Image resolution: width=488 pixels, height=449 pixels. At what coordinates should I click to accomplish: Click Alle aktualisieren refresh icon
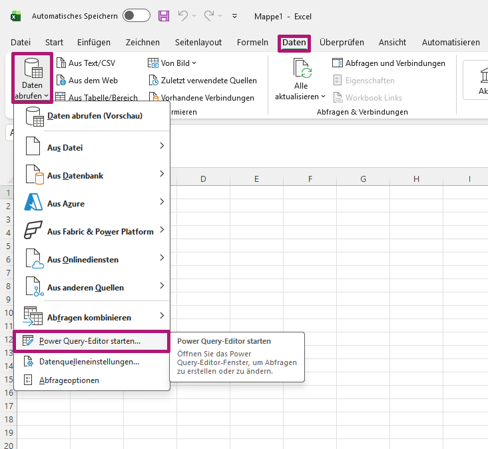pyautogui.click(x=302, y=69)
